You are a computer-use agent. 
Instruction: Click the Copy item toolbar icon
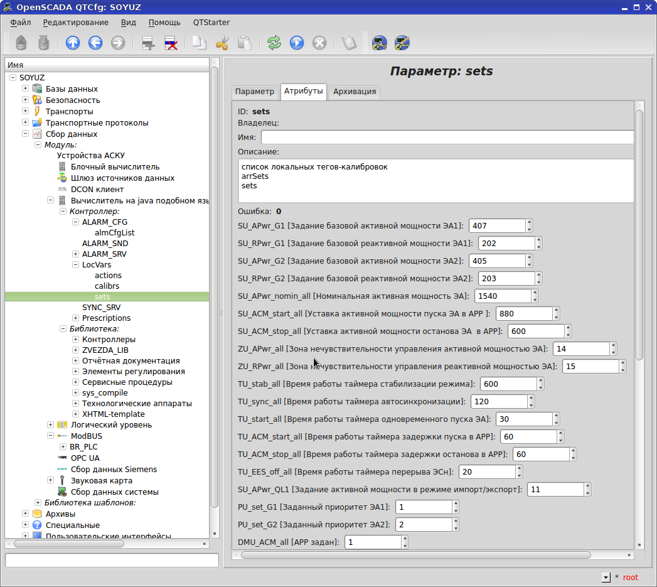click(200, 43)
